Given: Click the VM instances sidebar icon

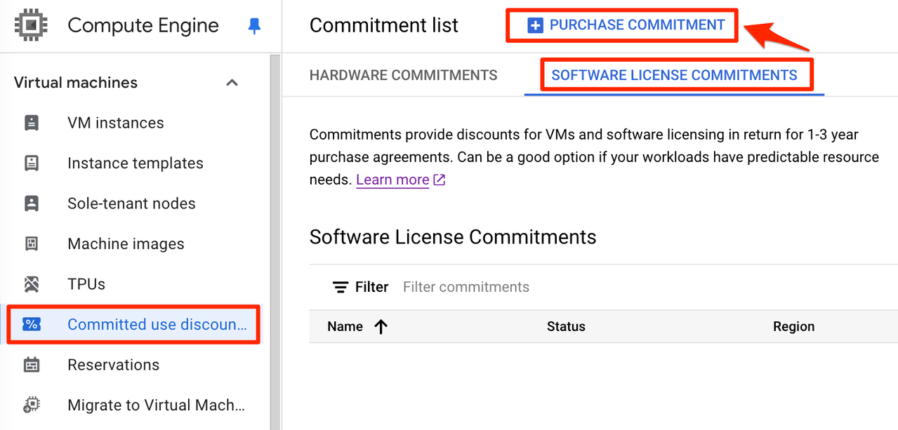Looking at the screenshot, I should coord(32,123).
